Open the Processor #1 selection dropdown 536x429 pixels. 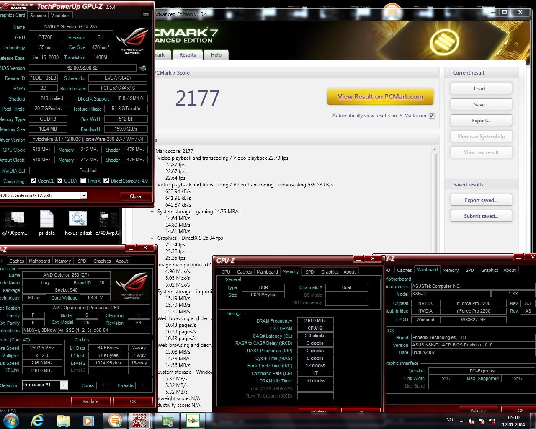point(64,385)
